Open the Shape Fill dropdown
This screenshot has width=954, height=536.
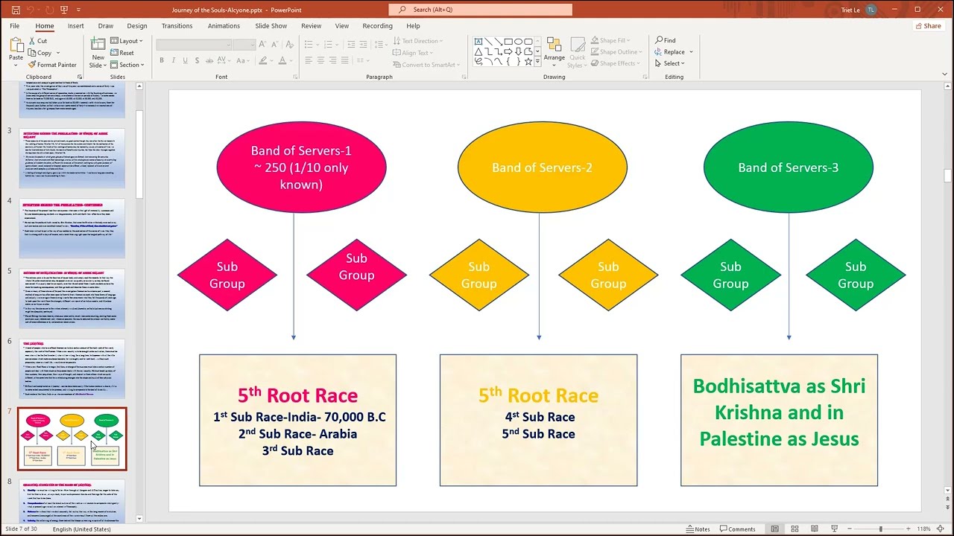pyautogui.click(x=610, y=41)
